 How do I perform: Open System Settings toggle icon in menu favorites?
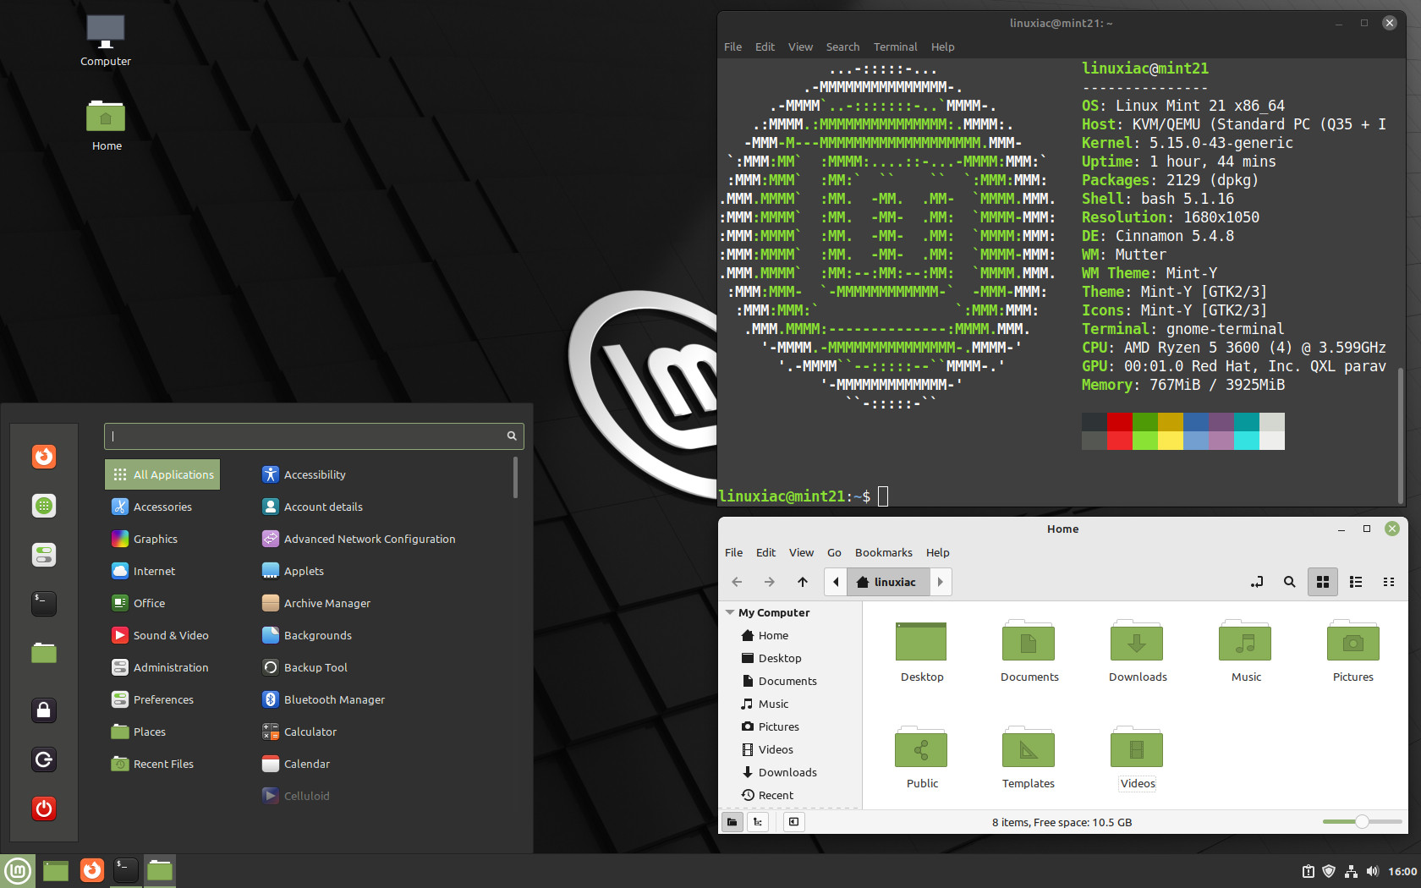(x=44, y=555)
